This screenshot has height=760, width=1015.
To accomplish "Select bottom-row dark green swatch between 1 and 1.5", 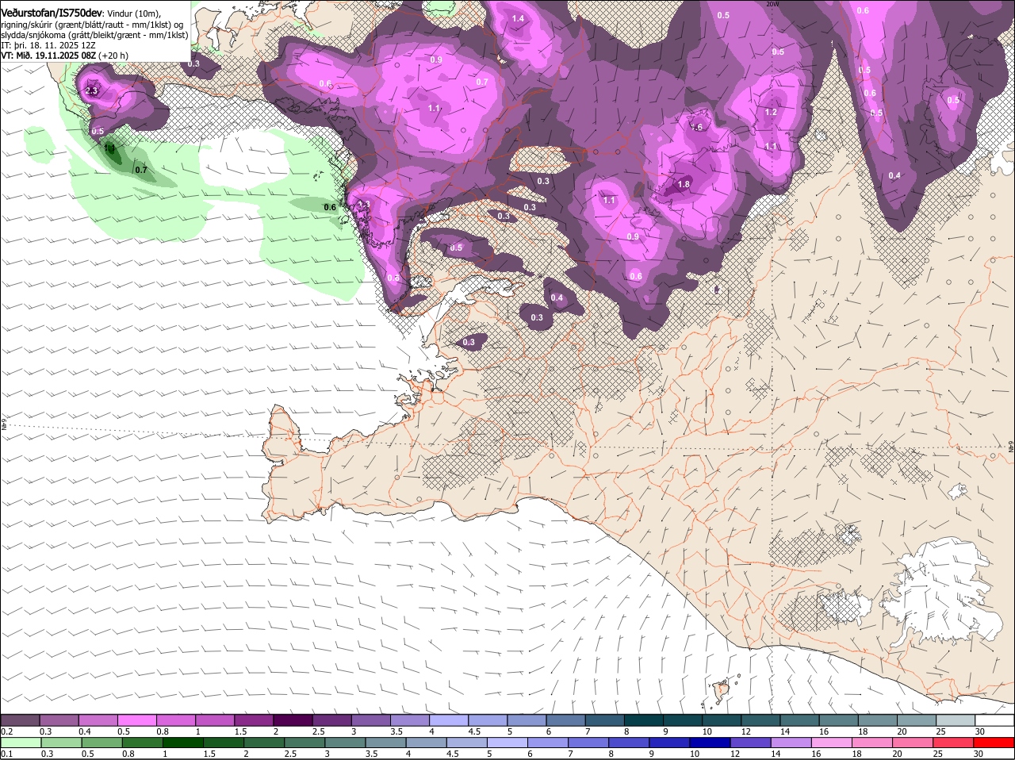I will (183, 743).
